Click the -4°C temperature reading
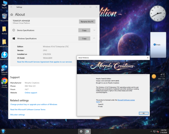Screen dimensions: 169x134 162,75
